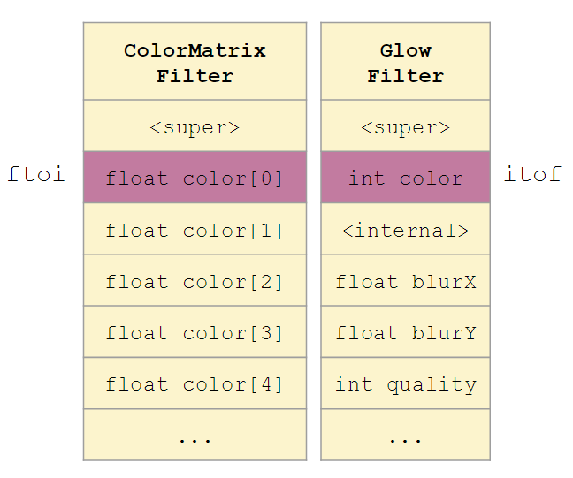This screenshot has height=478, width=573.
Task: Click ellipsis row under Glow Filter
Action: click(405, 435)
